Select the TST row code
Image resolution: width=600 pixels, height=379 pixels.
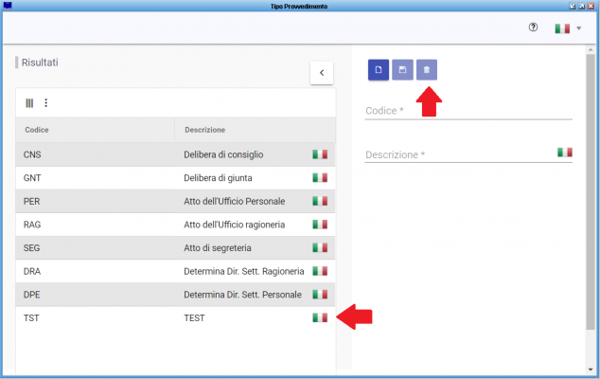click(31, 318)
